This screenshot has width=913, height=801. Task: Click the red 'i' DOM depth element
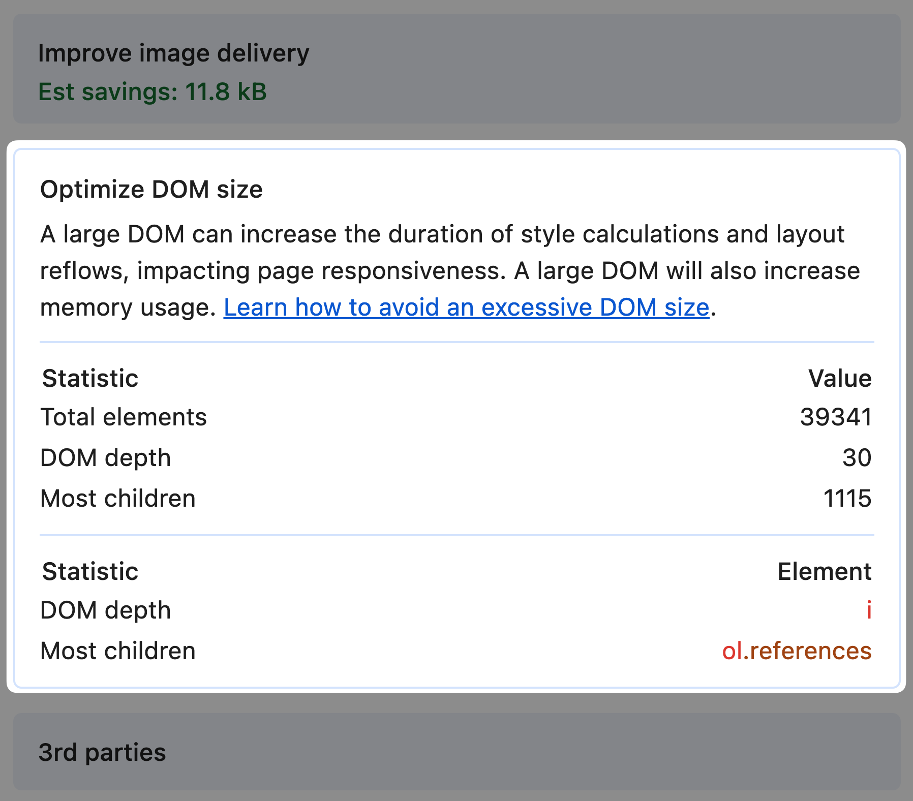(x=869, y=610)
